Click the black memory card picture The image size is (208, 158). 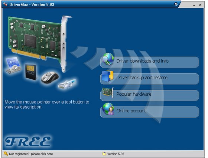coord(30,72)
